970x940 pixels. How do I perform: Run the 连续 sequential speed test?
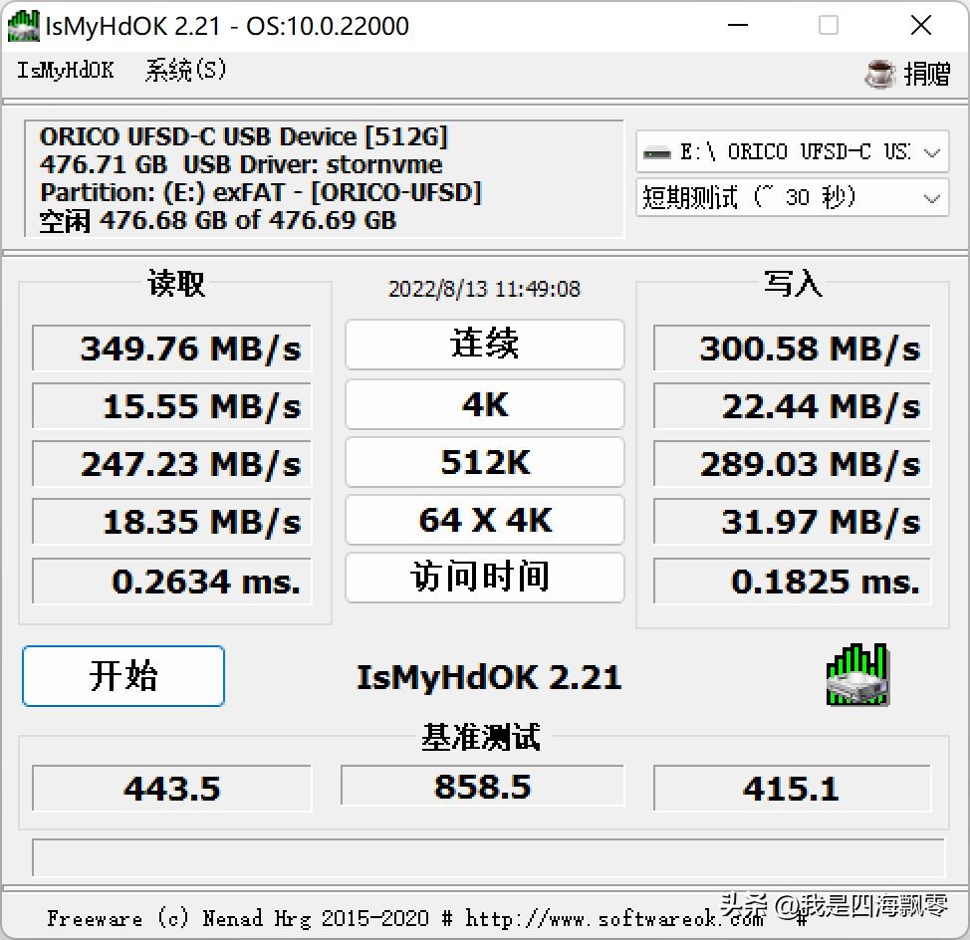pos(483,346)
